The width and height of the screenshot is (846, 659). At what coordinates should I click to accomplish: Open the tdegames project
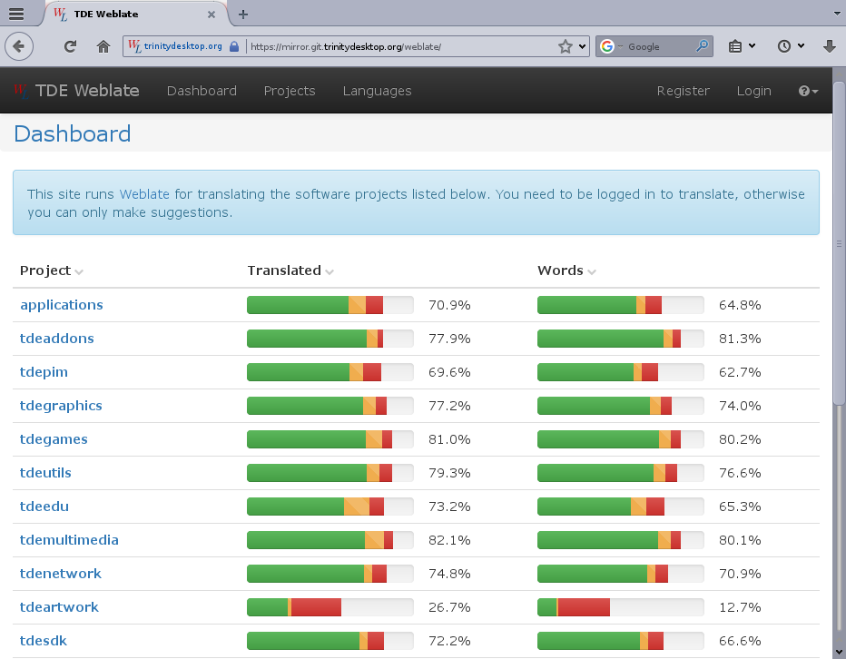click(54, 439)
